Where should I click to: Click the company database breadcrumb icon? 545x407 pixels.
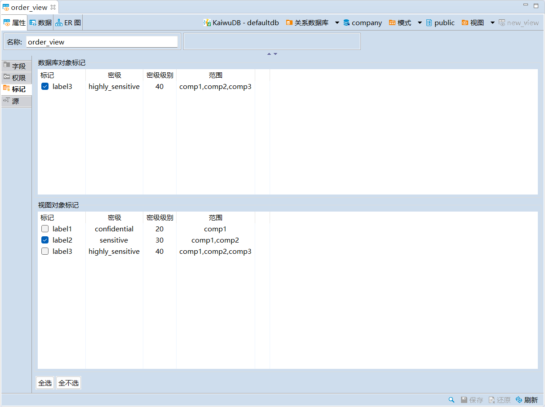click(x=346, y=22)
